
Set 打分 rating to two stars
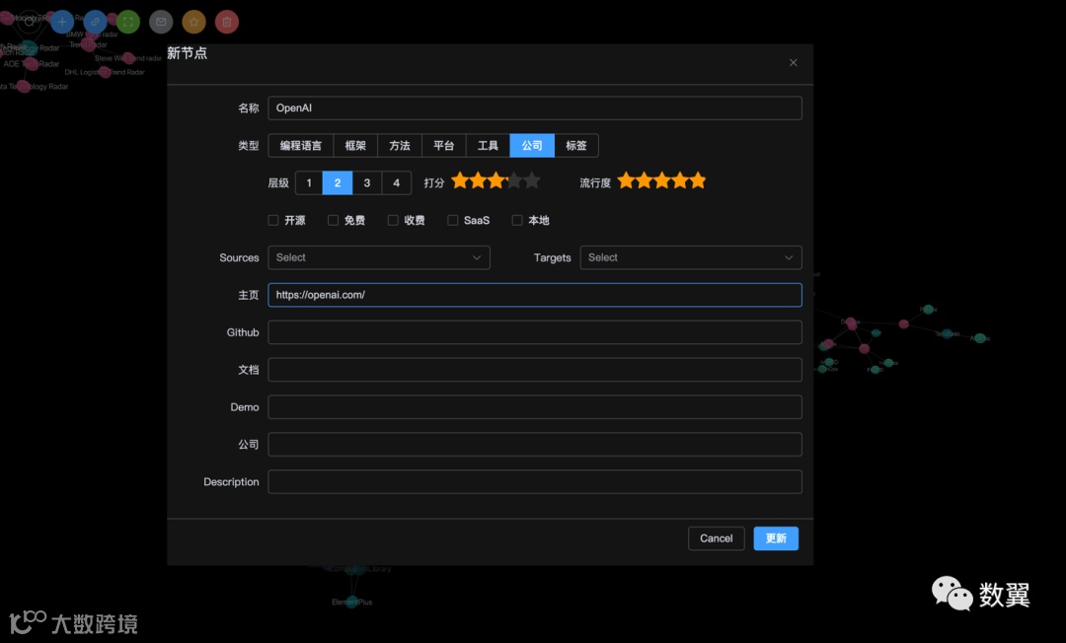(x=478, y=180)
